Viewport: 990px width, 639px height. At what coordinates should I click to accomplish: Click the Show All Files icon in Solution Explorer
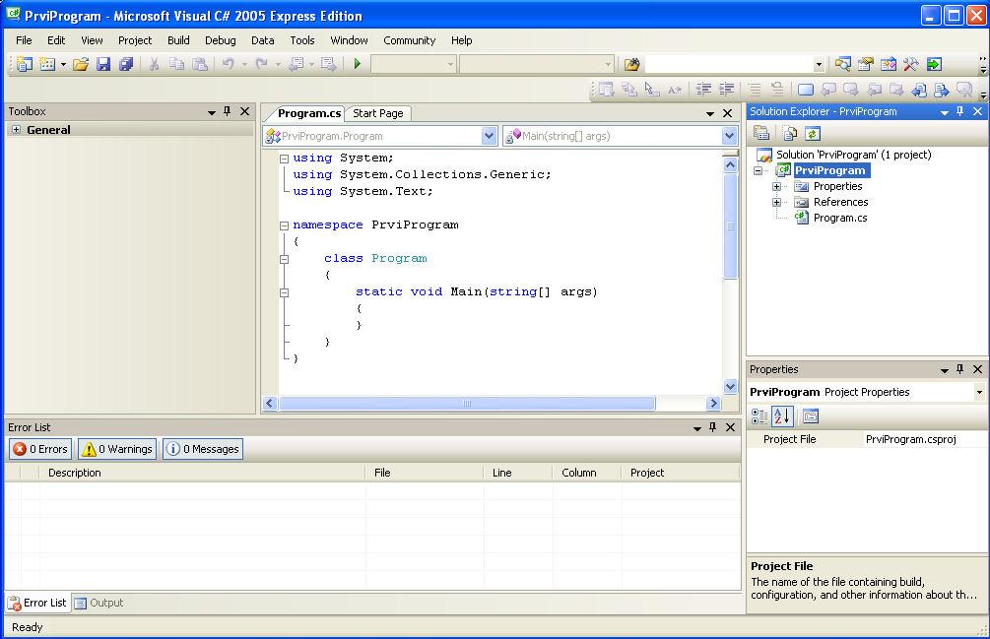click(x=789, y=133)
